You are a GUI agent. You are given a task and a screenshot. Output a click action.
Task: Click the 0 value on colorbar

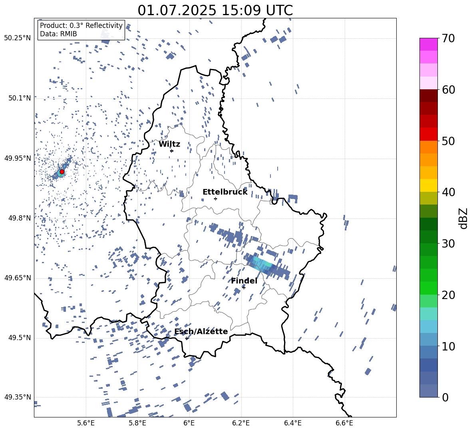click(445, 397)
